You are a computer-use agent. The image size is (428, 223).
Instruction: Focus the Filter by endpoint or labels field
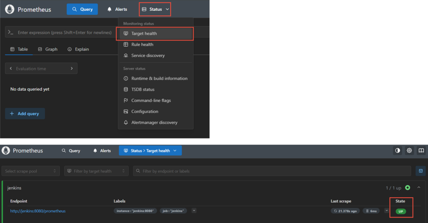[272, 171]
